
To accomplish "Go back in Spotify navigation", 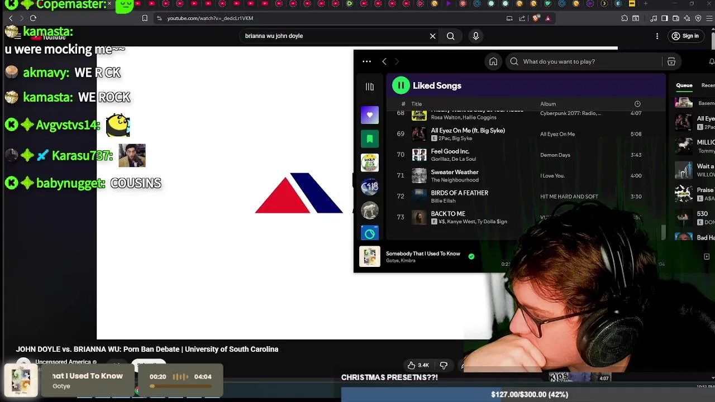I will (384, 61).
